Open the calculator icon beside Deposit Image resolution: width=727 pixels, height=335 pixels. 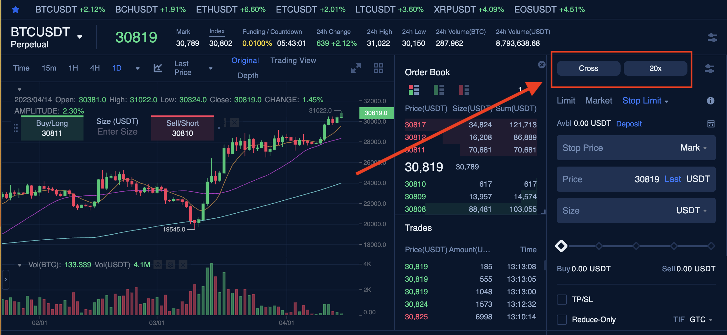(711, 124)
